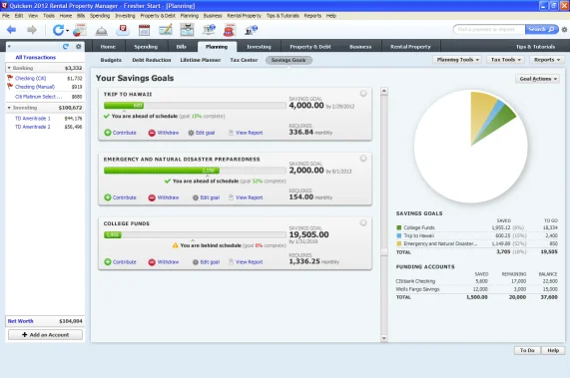Click in the payment or deposit search field

point(489,30)
